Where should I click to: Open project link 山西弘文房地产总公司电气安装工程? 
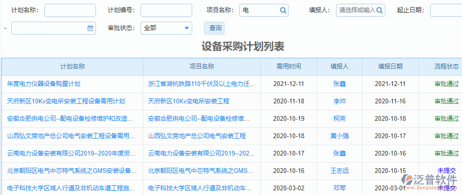coord(197,136)
